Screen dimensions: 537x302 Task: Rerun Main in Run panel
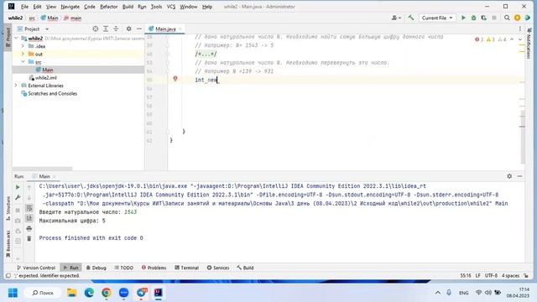coord(18,187)
